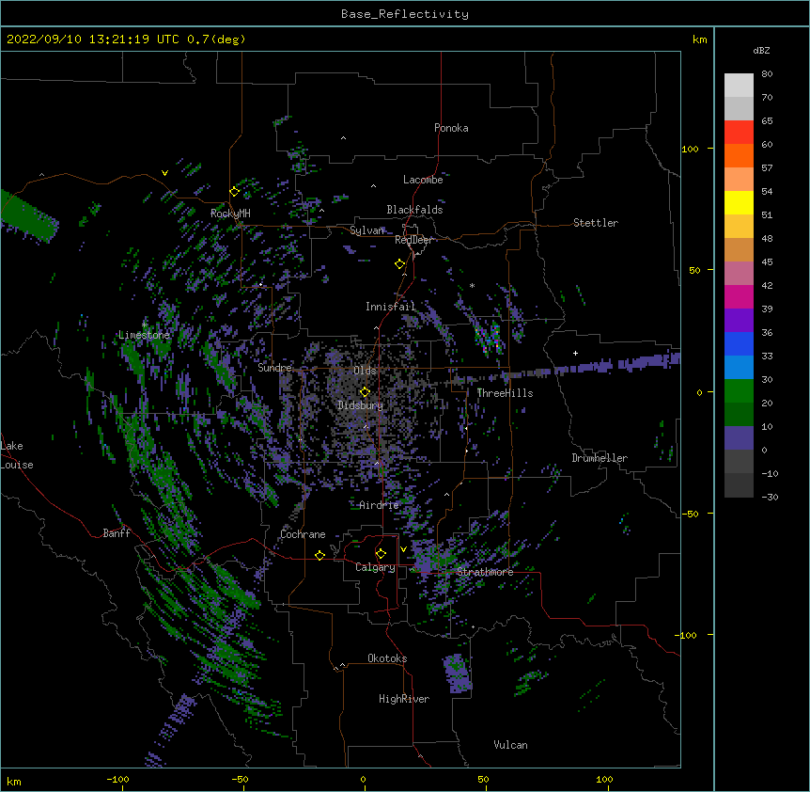Select the darkest gray -10 to -30 swatch

point(739,485)
